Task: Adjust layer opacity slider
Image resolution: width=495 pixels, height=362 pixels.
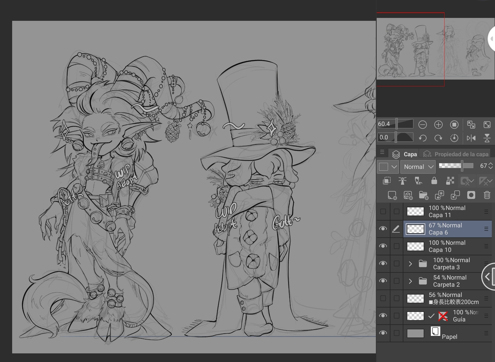Action: [456, 165]
